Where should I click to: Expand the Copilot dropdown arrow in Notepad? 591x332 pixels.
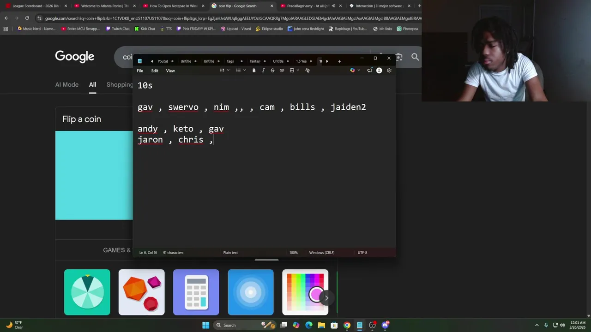(x=359, y=71)
